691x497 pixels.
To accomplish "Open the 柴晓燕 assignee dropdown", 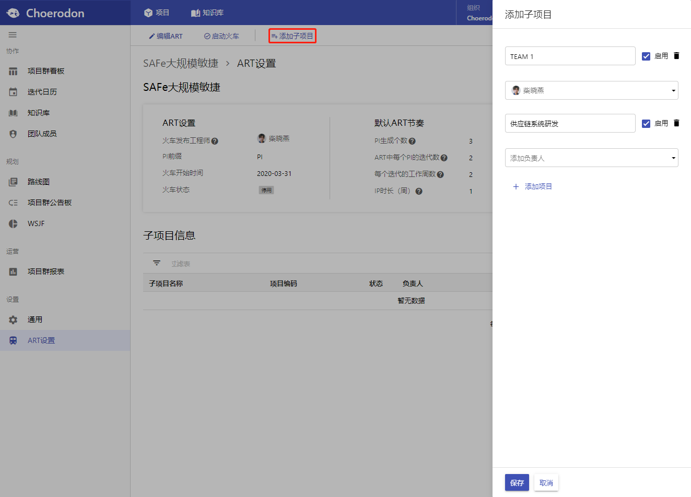I will point(591,90).
